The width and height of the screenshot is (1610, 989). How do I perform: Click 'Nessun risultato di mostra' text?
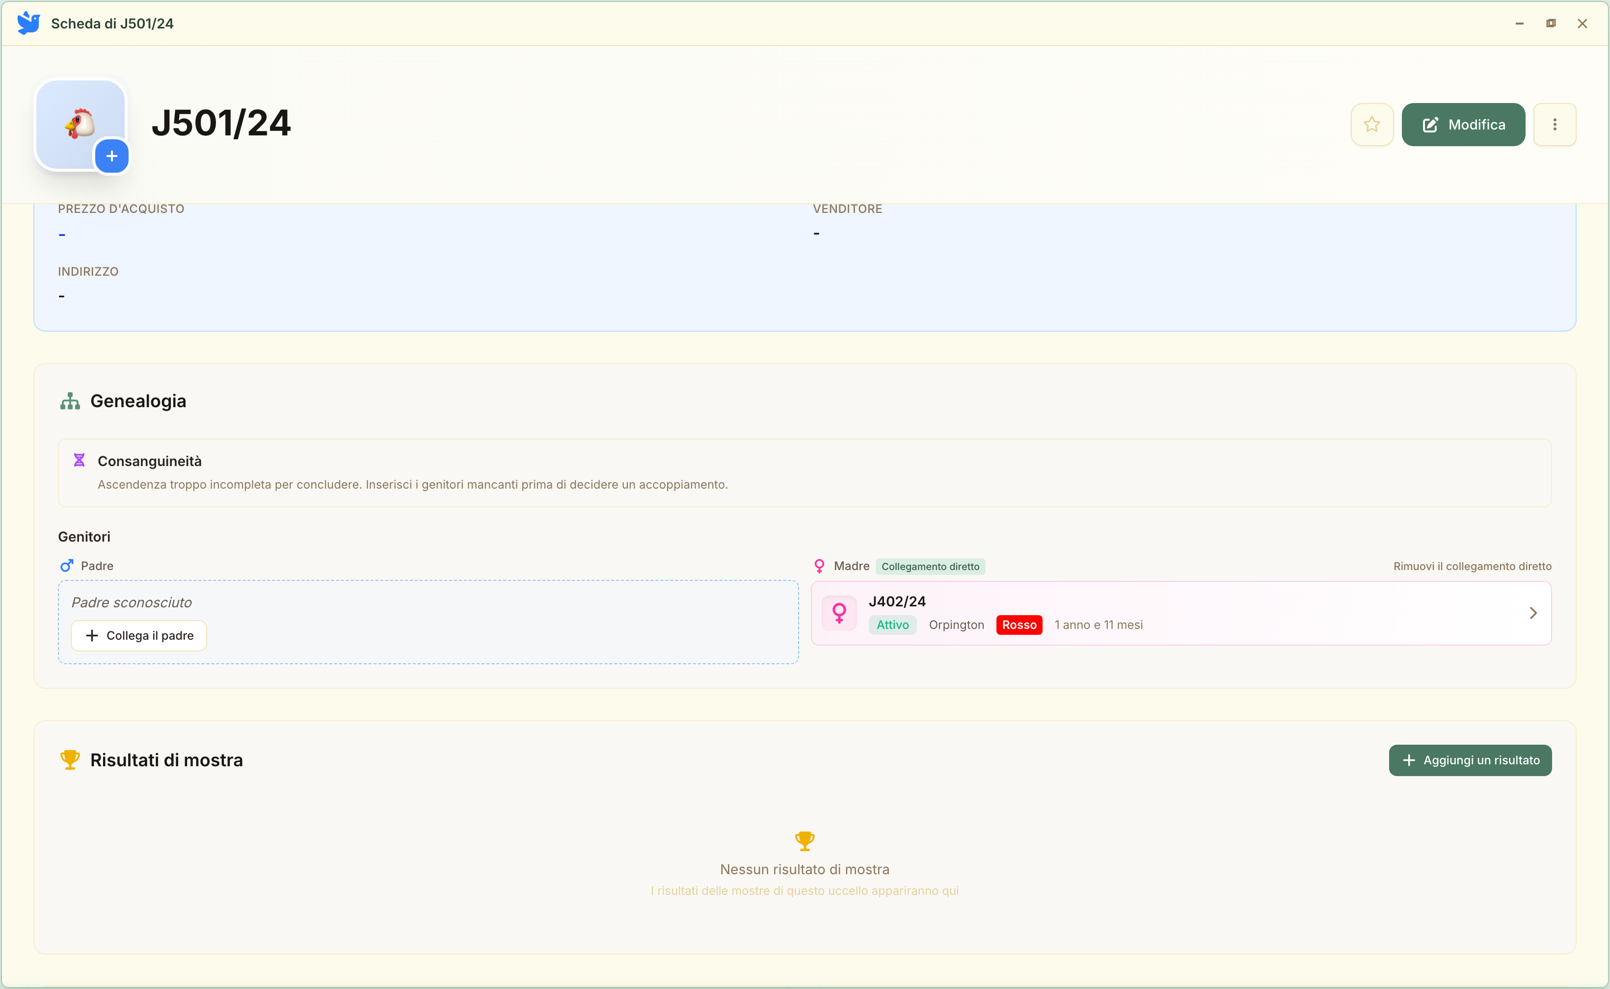[805, 869]
